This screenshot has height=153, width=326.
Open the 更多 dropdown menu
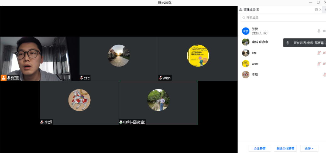[x=309, y=148]
